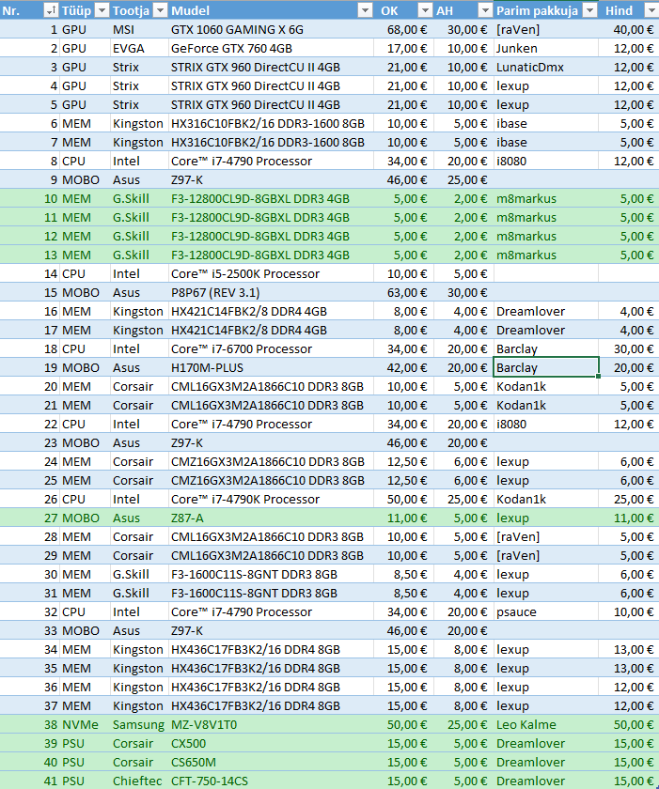This screenshot has width=659, height=789.
Task: Open the Nr. column sort dropdown
Action: (x=51, y=10)
